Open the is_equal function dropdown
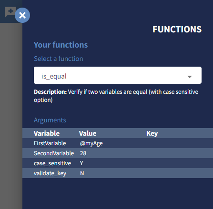 [x=118, y=75]
